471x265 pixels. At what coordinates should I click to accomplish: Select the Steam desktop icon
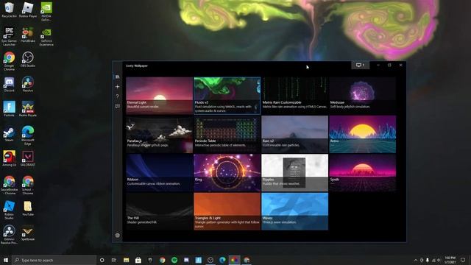[x=9, y=134]
